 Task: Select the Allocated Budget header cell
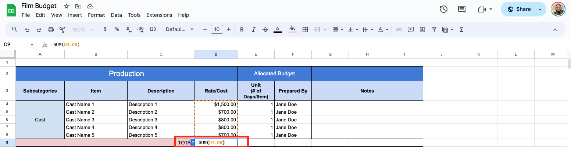point(274,73)
